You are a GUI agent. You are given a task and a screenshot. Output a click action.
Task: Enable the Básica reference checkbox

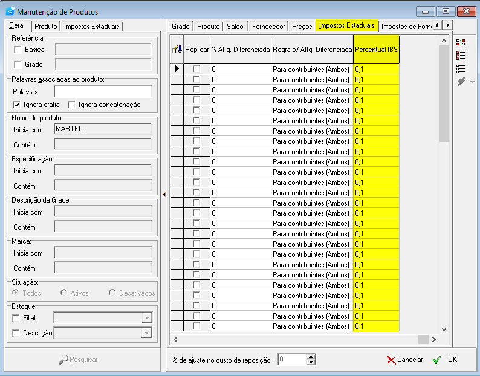click(x=18, y=50)
